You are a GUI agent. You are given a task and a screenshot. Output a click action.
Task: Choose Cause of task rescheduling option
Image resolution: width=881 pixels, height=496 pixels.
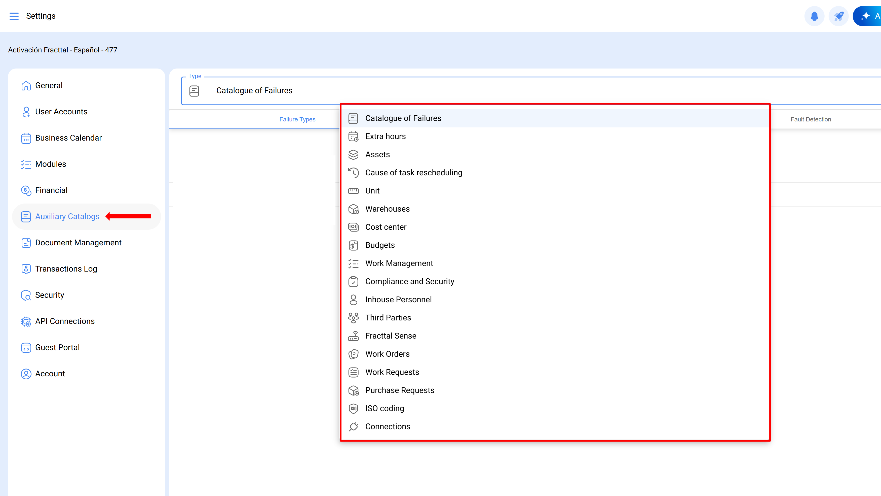(x=413, y=173)
